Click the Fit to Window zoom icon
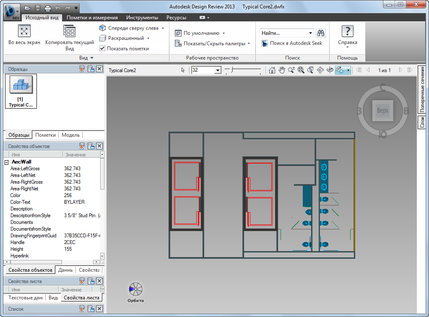The height and width of the screenshot is (317, 429). point(301,70)
